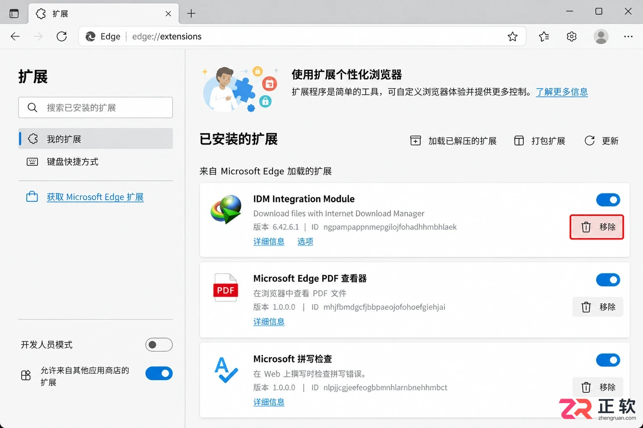The height and width of the screenshot is (428, 643).
Task: Open the extensions toolbar icon beside the profile avatar
Action: 572,37
